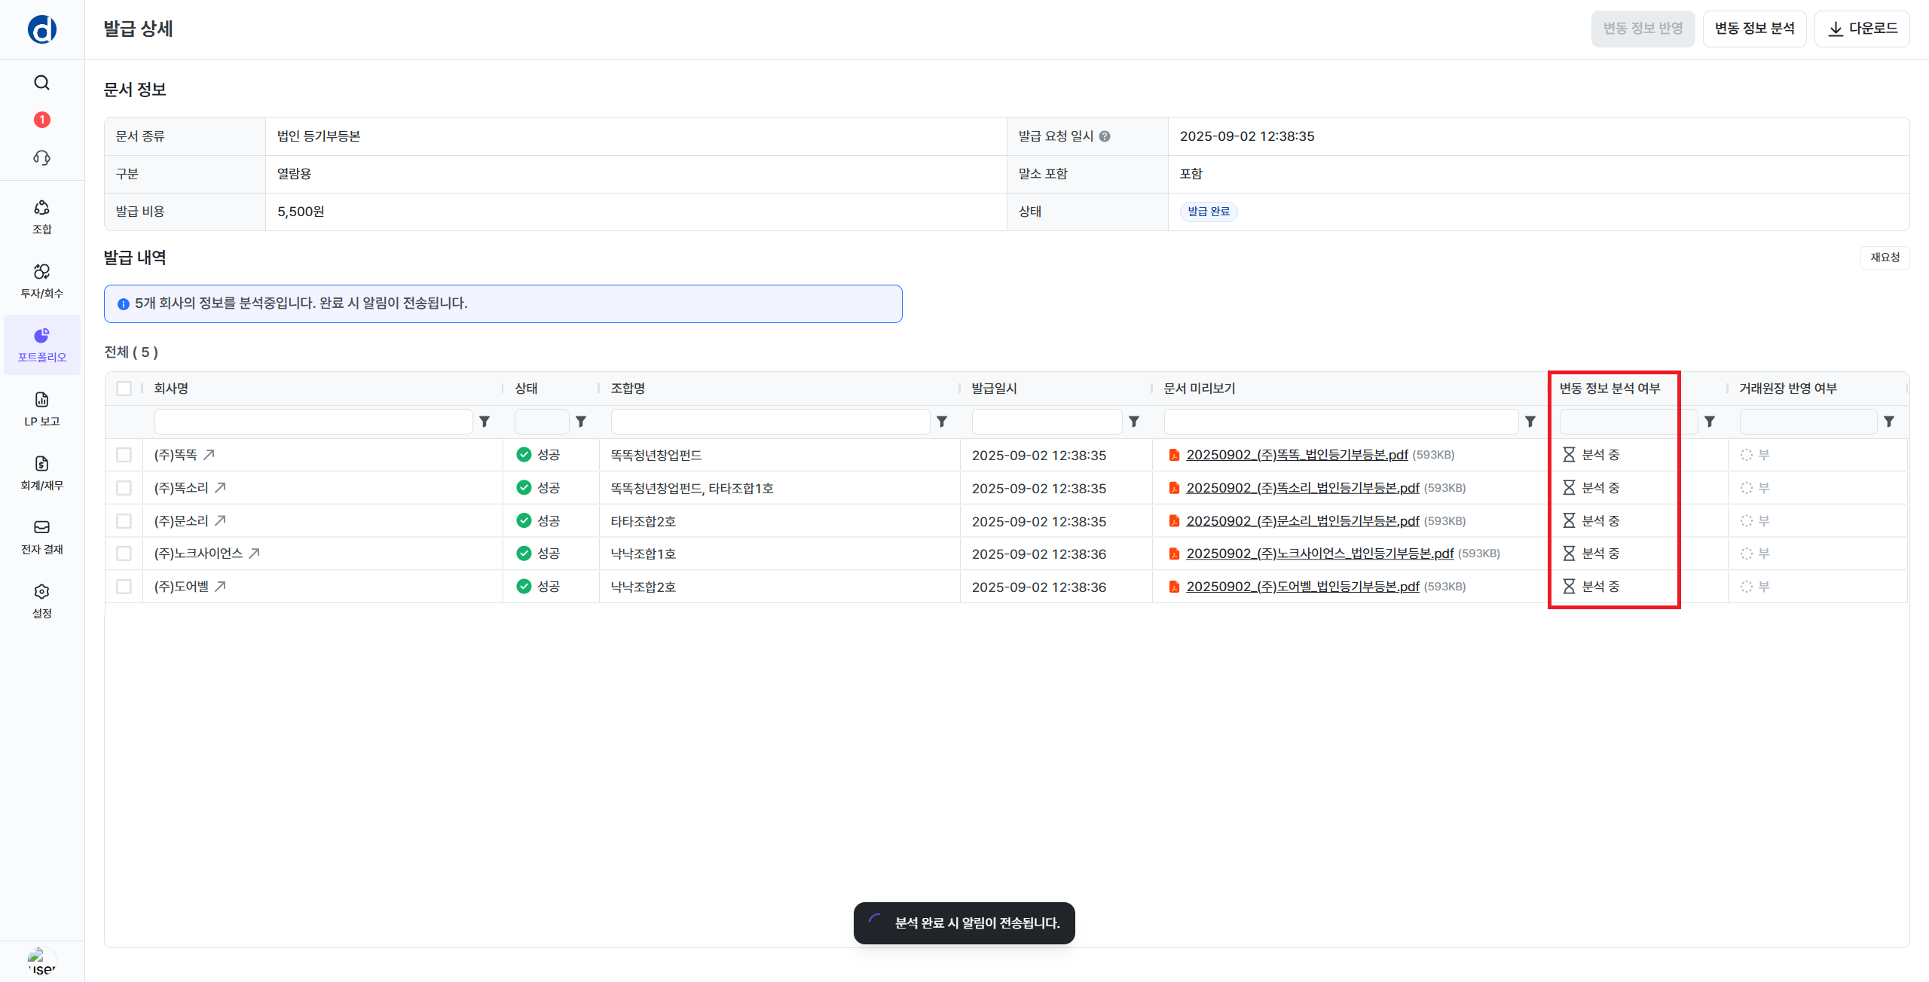Viewport: 1929px width, 982px height.
Task: Open the 발급일시 column filter funnel
Action: 1134,422
